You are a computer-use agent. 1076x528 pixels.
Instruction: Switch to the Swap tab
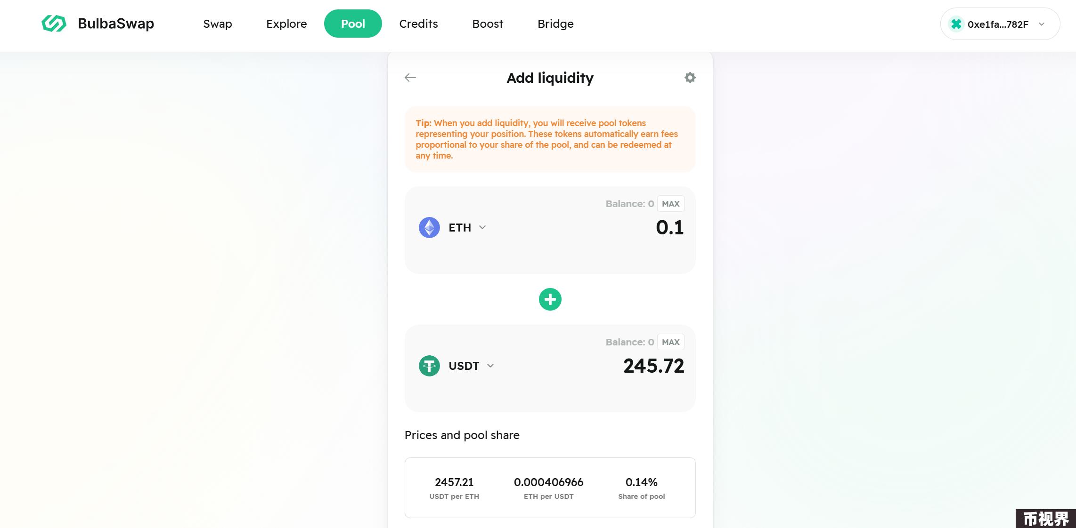coord(218,24)
